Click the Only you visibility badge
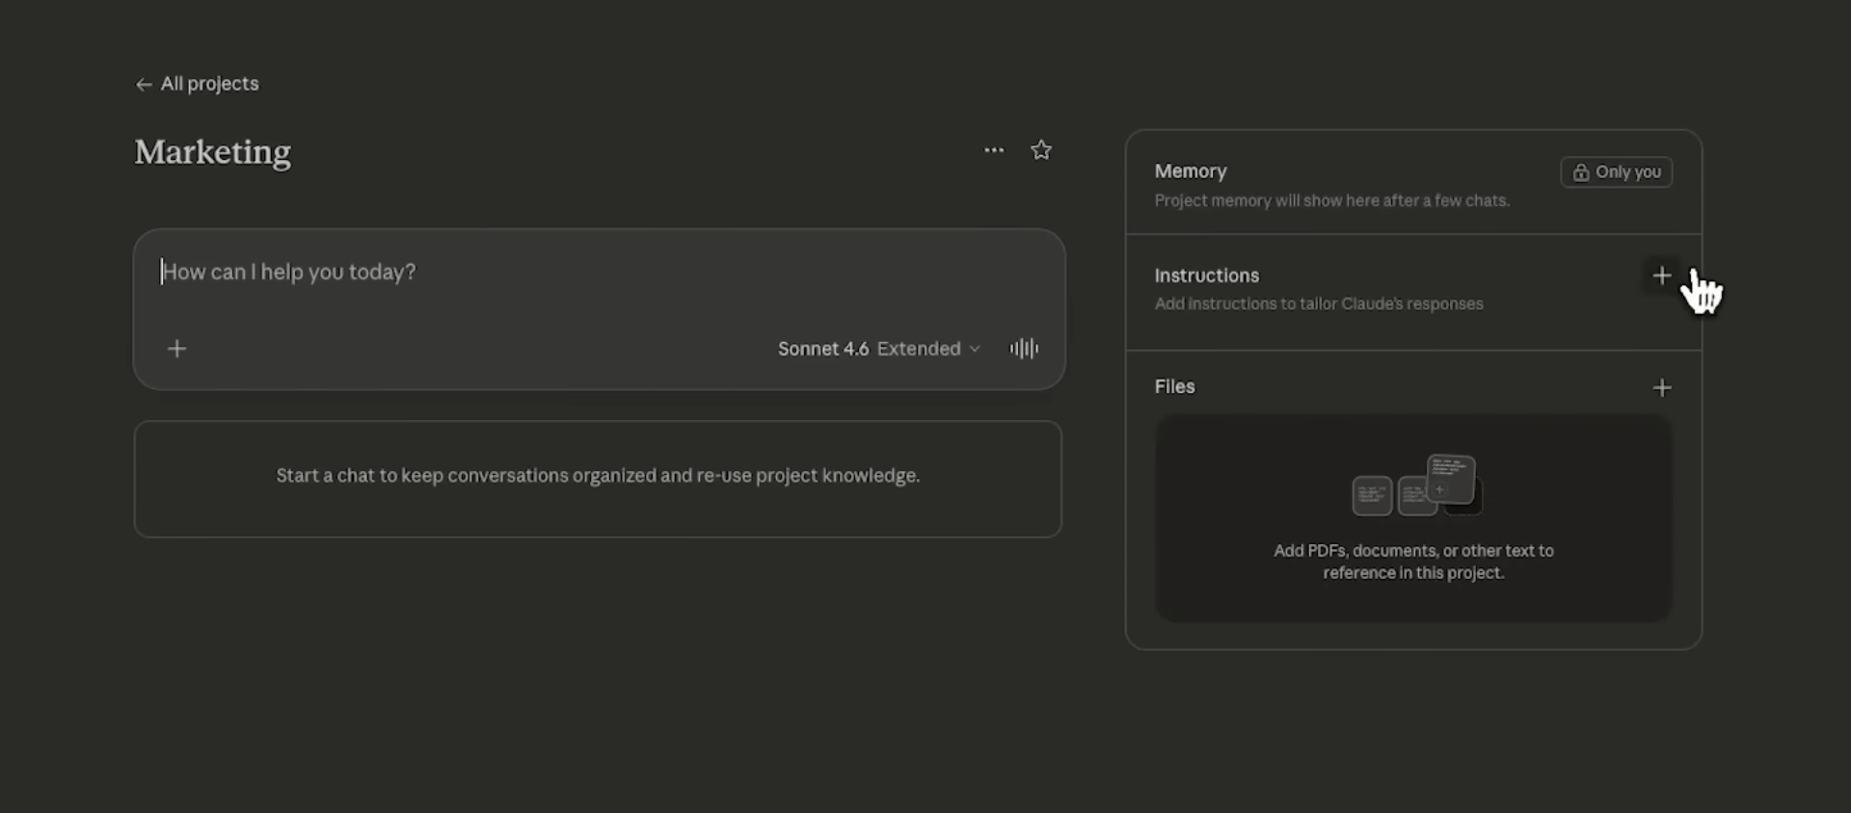Image resolution: width=1851 pixels, height=813 pixels. pos(1616,172)
